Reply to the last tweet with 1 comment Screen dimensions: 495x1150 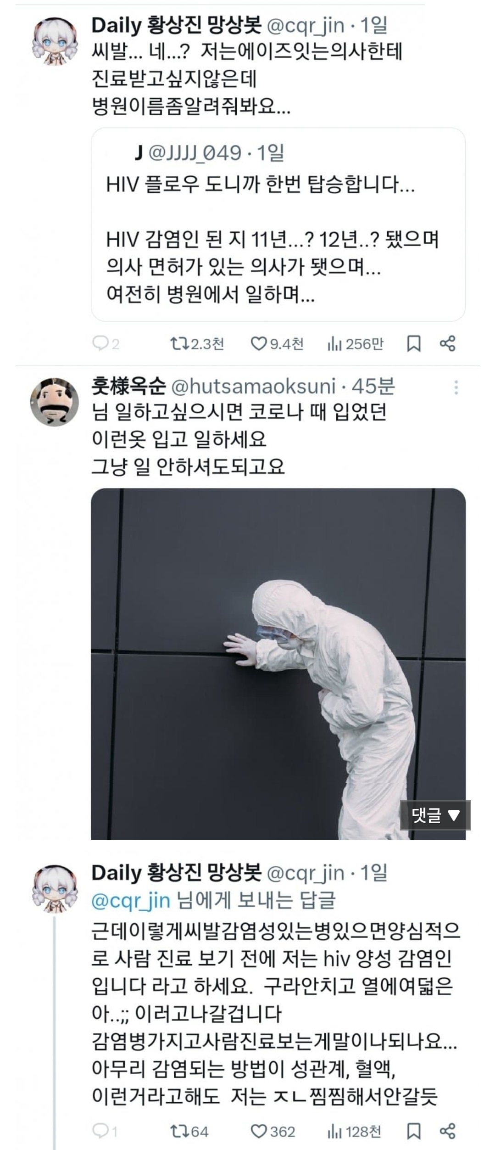(105, 1132)
